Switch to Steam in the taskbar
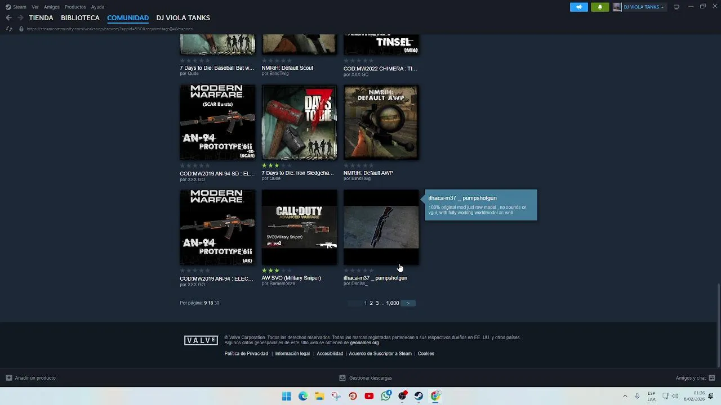 419,396
